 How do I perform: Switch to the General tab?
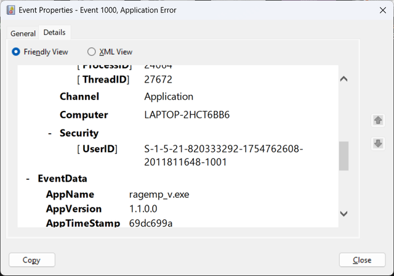pyautogui.click(x=23, y=33)
